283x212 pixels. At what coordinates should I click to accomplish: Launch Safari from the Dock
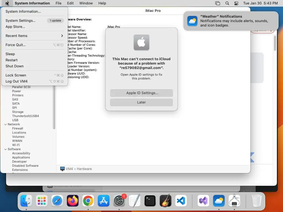tap(57, 201)
